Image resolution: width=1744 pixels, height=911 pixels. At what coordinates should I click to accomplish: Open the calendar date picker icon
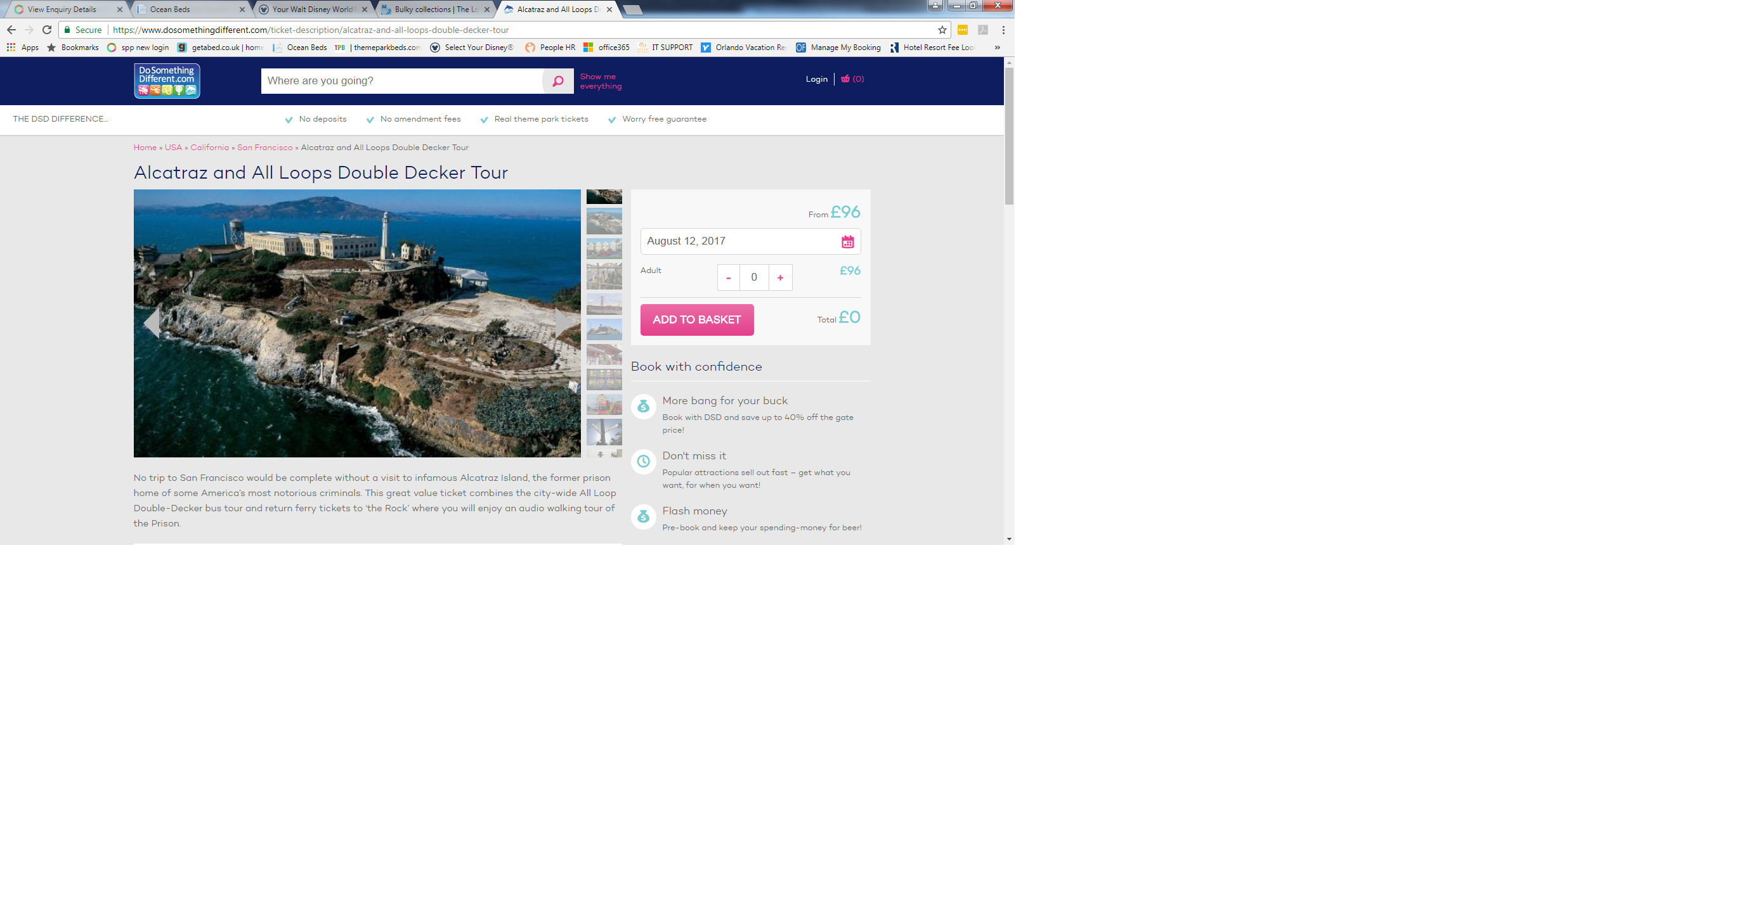(847, 241)
